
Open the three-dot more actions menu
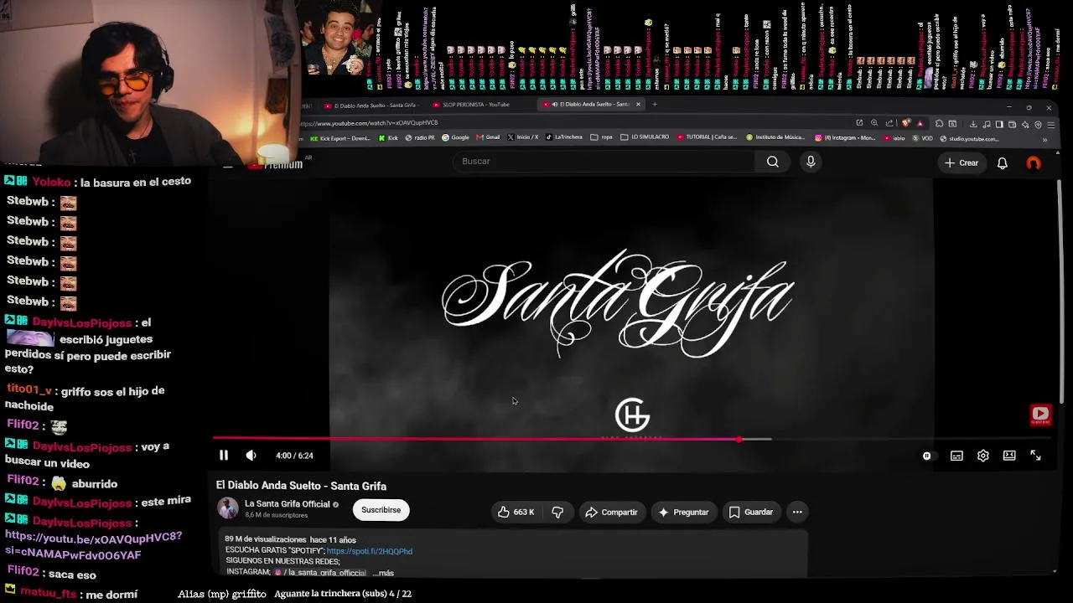coord(797,512)
